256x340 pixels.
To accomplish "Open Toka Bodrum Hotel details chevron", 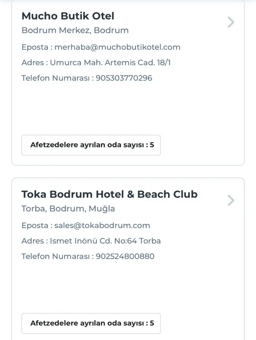I will pos(231,201).
